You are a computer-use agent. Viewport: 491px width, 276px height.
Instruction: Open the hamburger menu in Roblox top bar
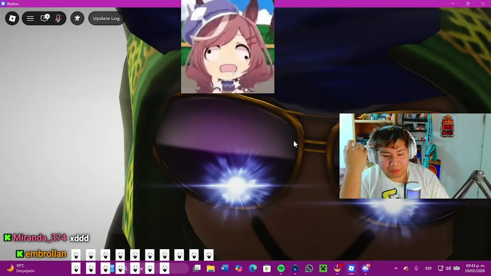click(30, 18)
